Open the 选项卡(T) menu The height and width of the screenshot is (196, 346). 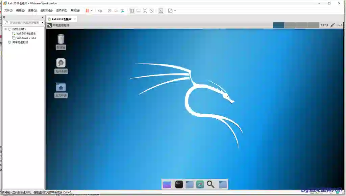point(61,10)
